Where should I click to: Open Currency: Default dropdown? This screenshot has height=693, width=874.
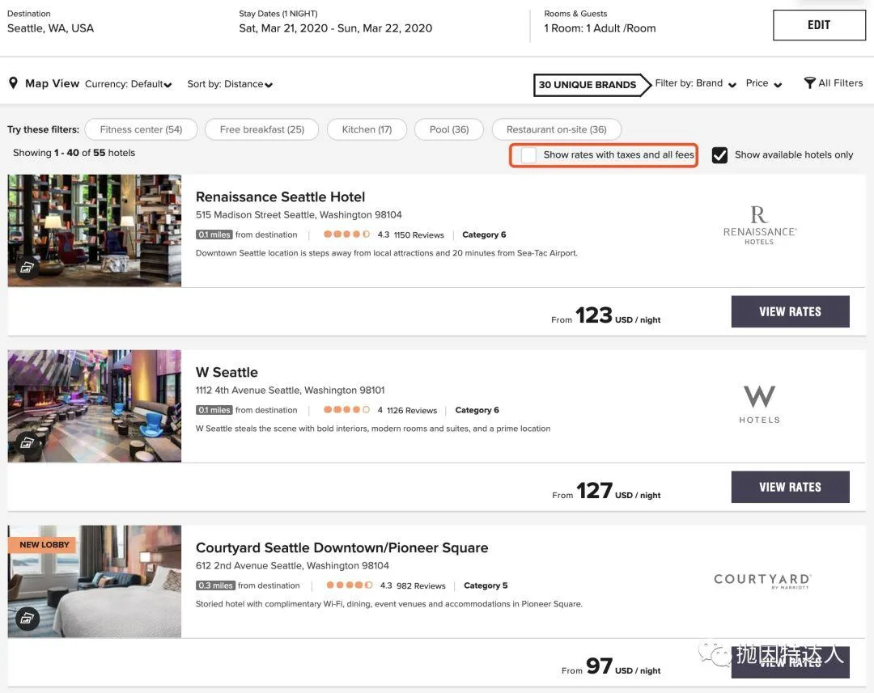128,84
